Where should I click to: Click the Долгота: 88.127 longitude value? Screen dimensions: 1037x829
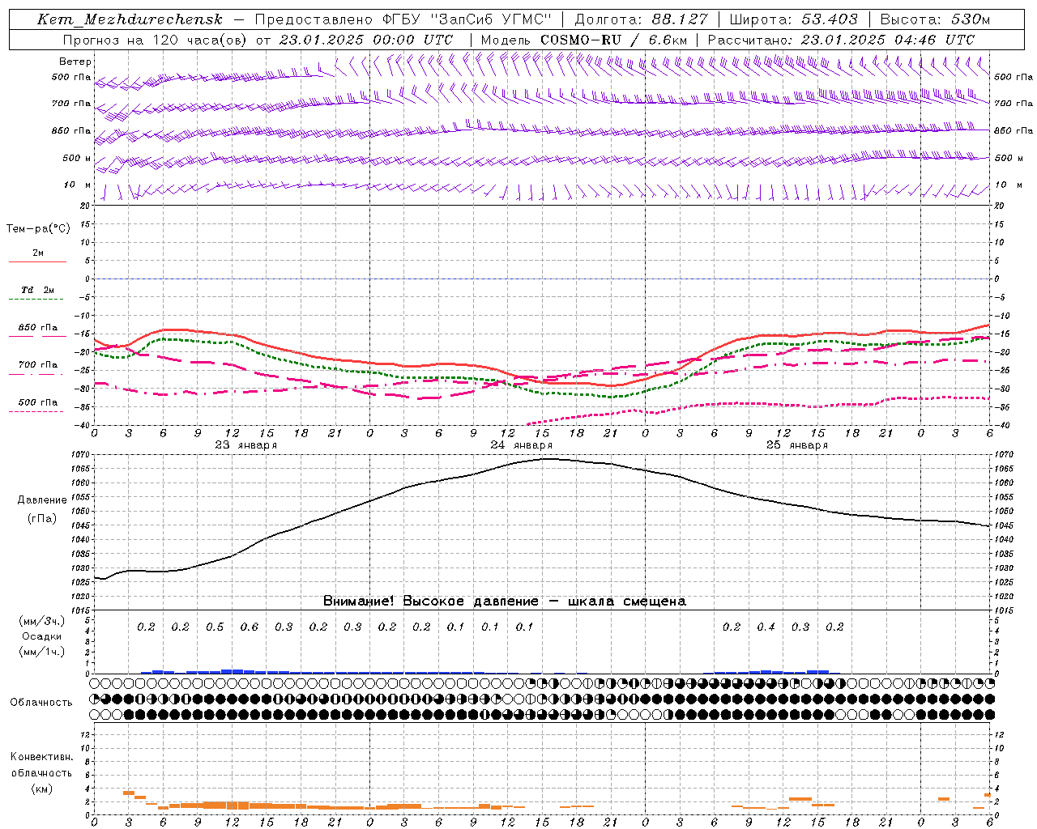coord(641,19)
